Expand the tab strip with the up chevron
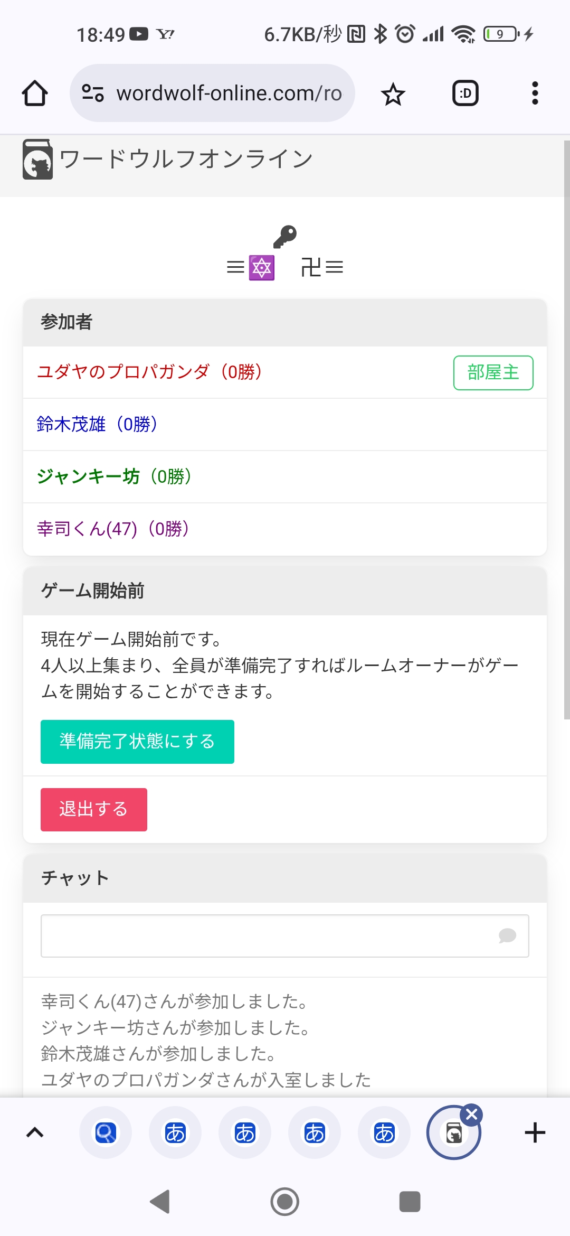This screenshot has height=1236, width=570. (x=35, y=1132)
